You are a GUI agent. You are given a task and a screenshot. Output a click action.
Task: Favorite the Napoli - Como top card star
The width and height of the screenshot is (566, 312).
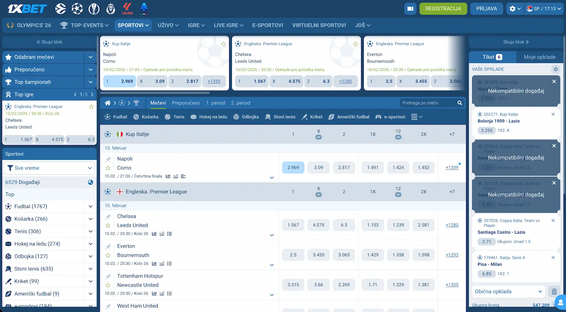pyautogui.click(x=223, y=44)
